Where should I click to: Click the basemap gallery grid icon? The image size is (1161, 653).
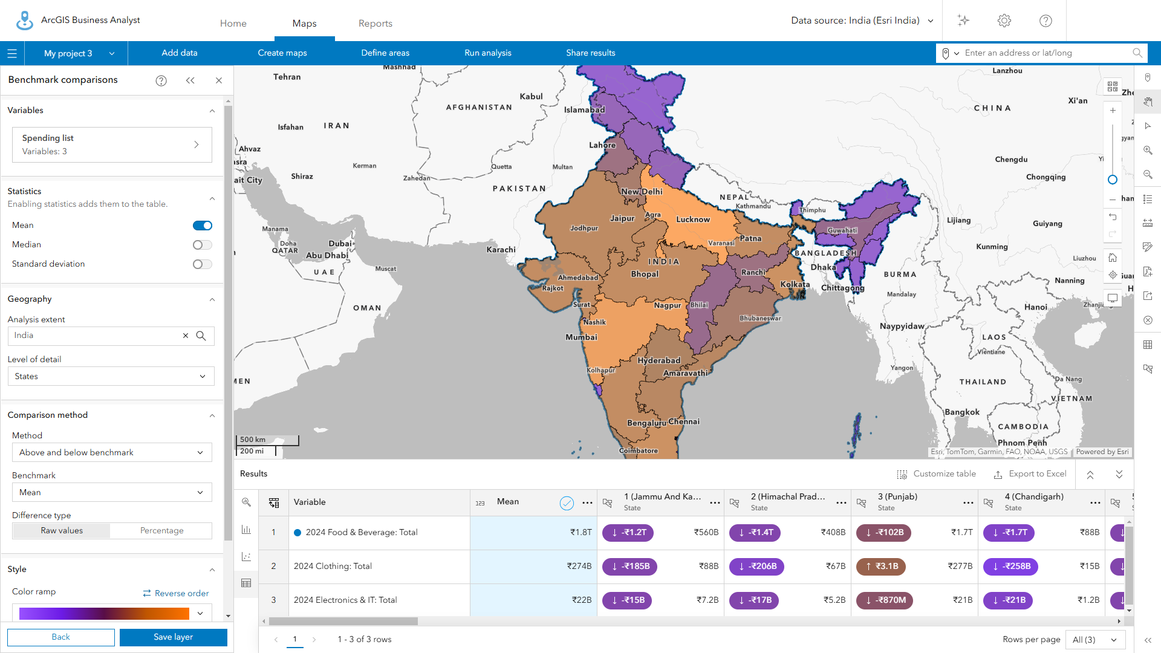[1113, 86]
